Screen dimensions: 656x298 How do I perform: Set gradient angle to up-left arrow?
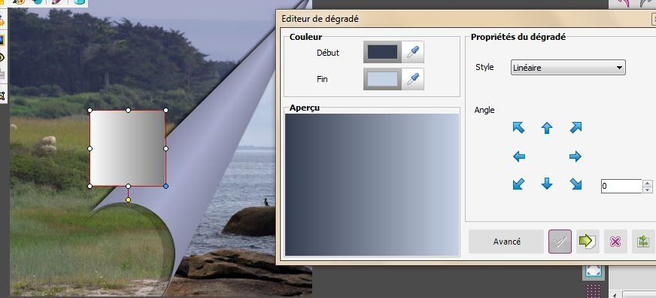tap(519, 128)
